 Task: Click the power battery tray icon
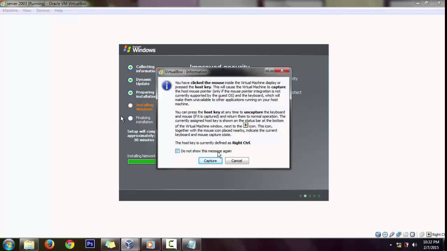click(406, 245)
